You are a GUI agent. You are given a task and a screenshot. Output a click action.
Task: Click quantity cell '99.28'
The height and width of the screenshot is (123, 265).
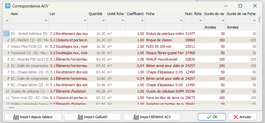pyautogui.click(x=97, y=91)
